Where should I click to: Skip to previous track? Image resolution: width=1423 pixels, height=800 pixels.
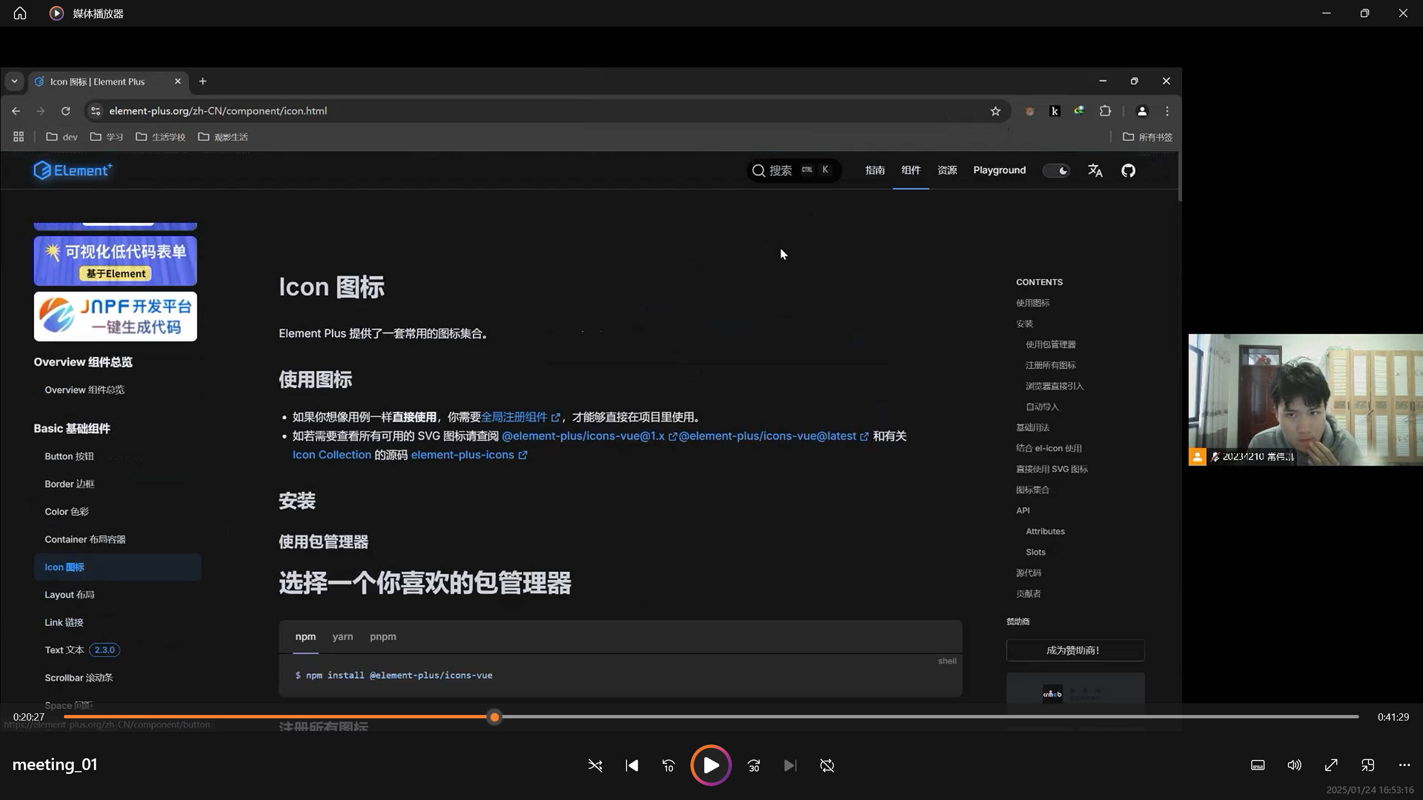pyautogui.click(x=632, y=766)
